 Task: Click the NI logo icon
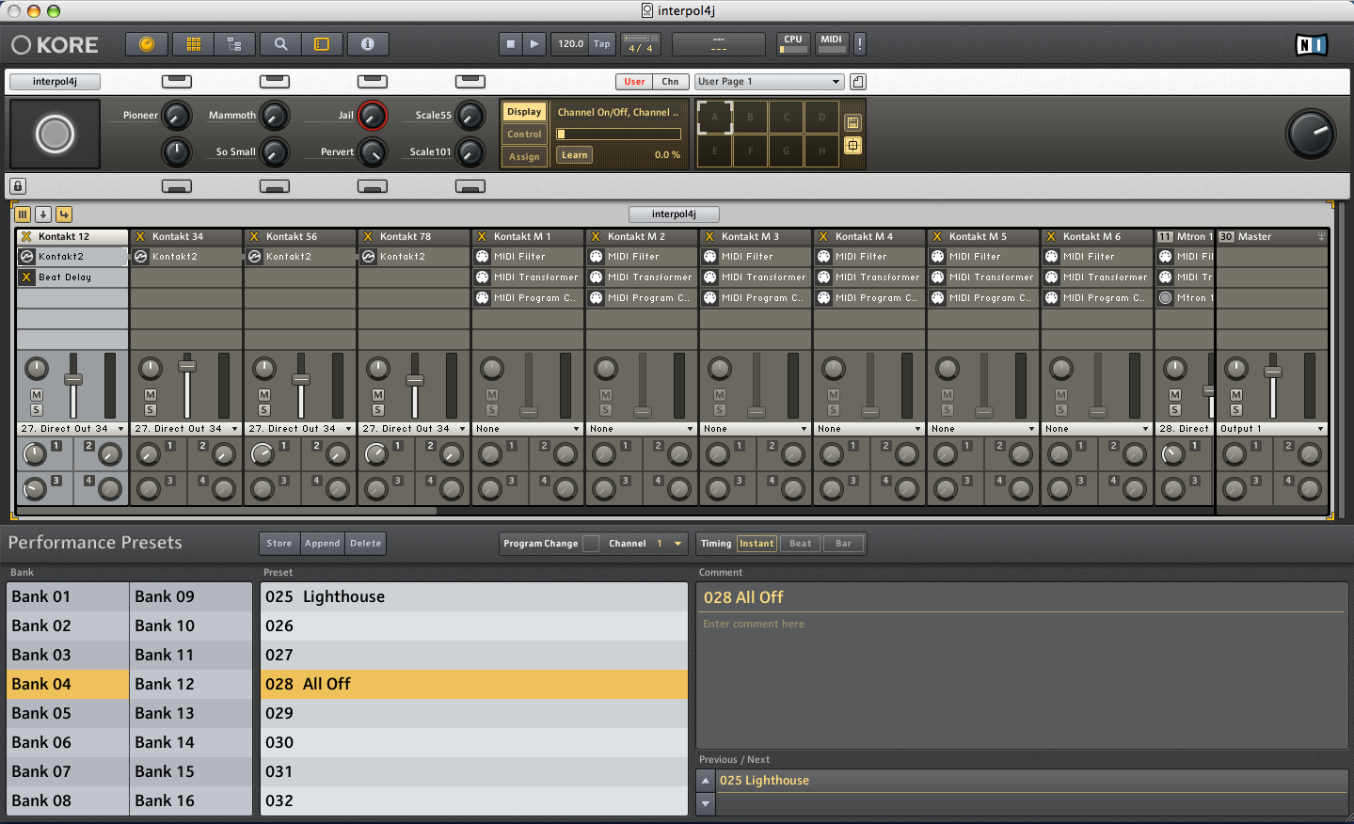1311,44
